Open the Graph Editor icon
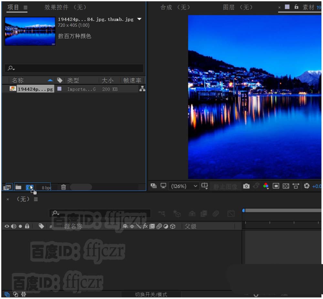323x299 pixels. tap(231, 214)
